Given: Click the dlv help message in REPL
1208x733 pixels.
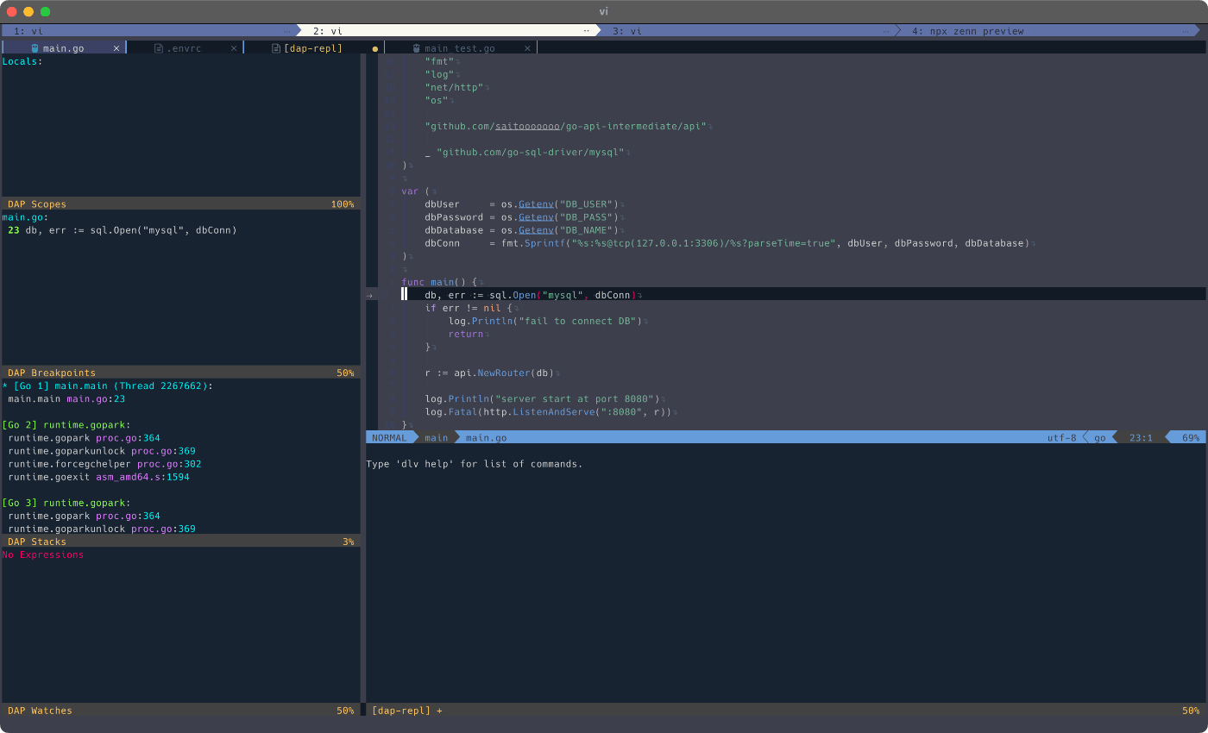Looking at the screenshot, I should [475, 464].
